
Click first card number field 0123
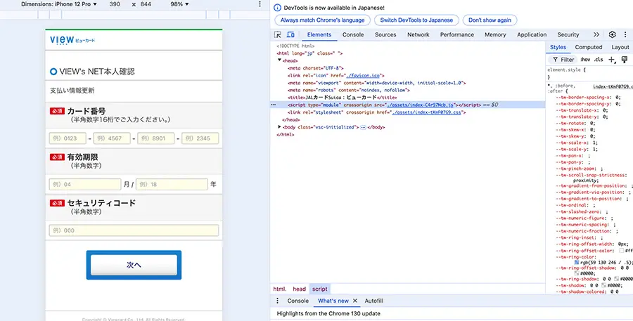(x=68, y=138)
